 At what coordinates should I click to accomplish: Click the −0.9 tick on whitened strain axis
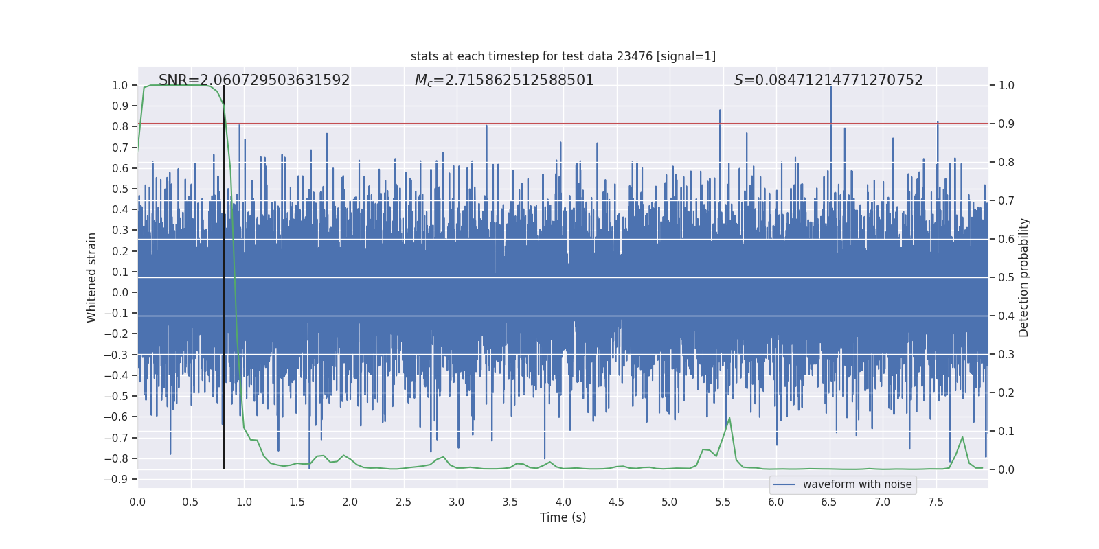[115, 479]
